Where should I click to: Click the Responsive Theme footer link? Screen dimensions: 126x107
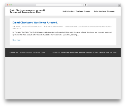(x=111, y=52)
